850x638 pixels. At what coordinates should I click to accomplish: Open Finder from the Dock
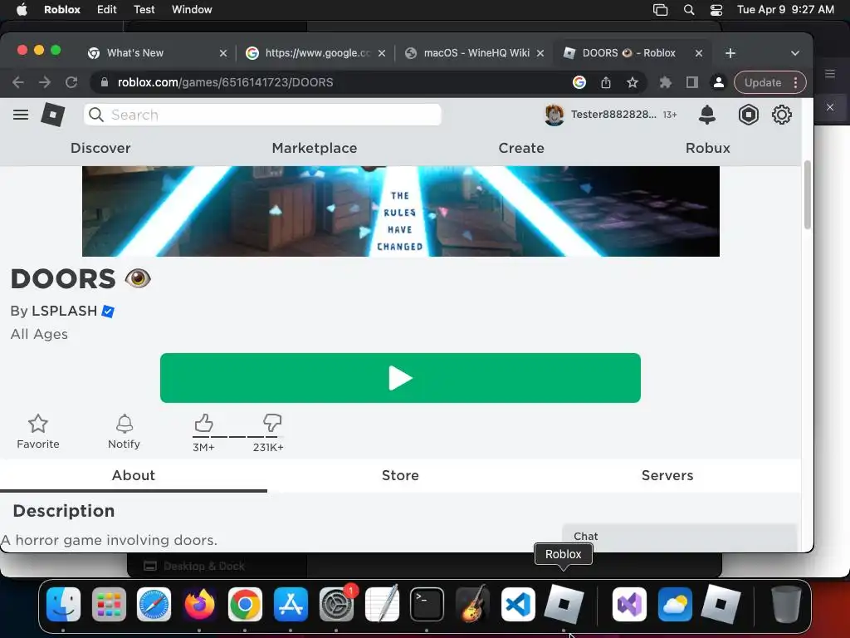pyautogui.click(x=63, y=605)
